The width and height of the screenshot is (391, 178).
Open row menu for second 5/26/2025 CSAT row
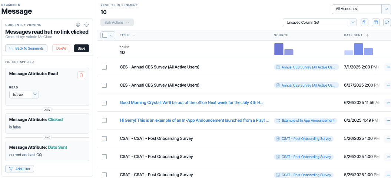click(388, 157)
